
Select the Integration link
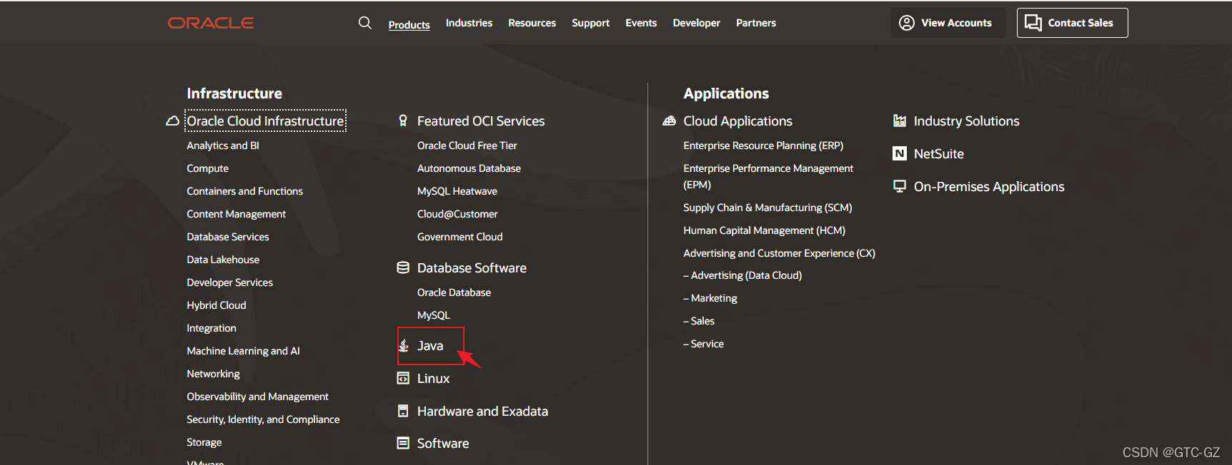[x=212, y=328]
